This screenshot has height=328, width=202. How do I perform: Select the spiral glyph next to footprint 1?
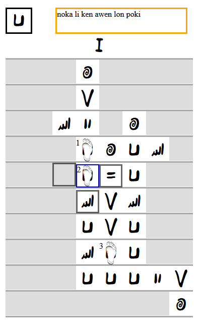[111, 150]
